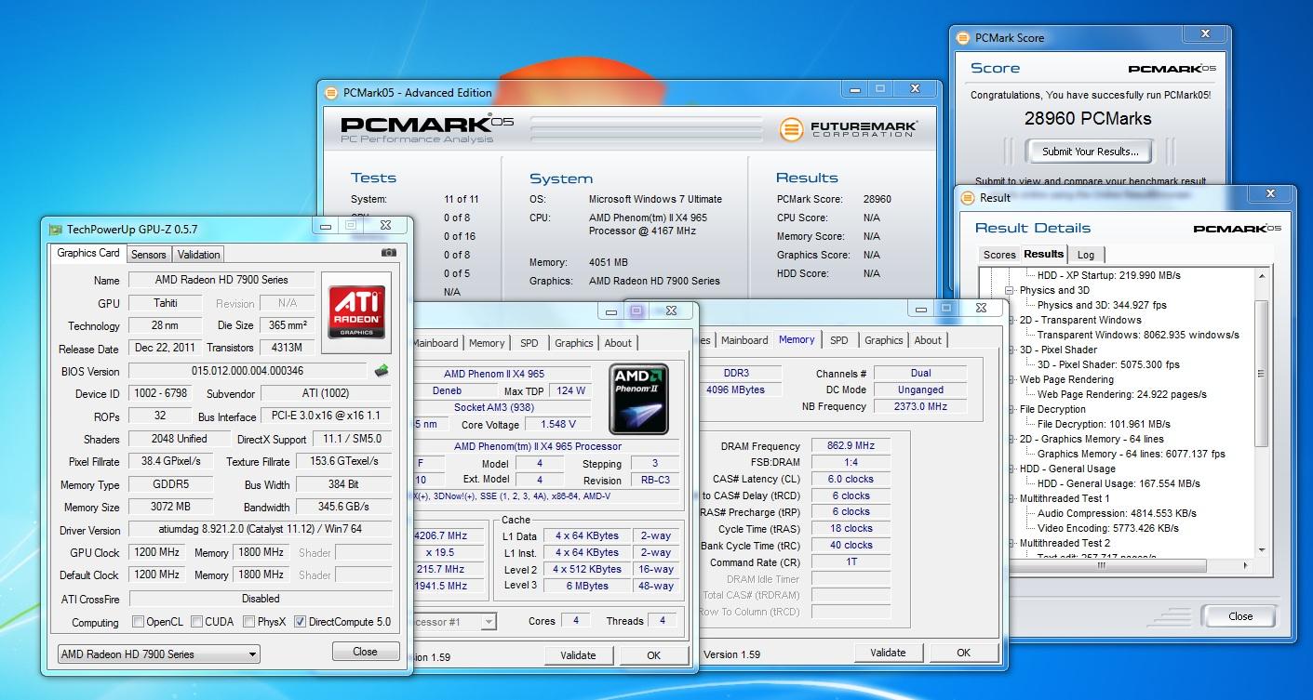Open the Graphics tab in the CPU-Z memory window
The width and height of the screenshot is (1313, 700).
[883, 340]
